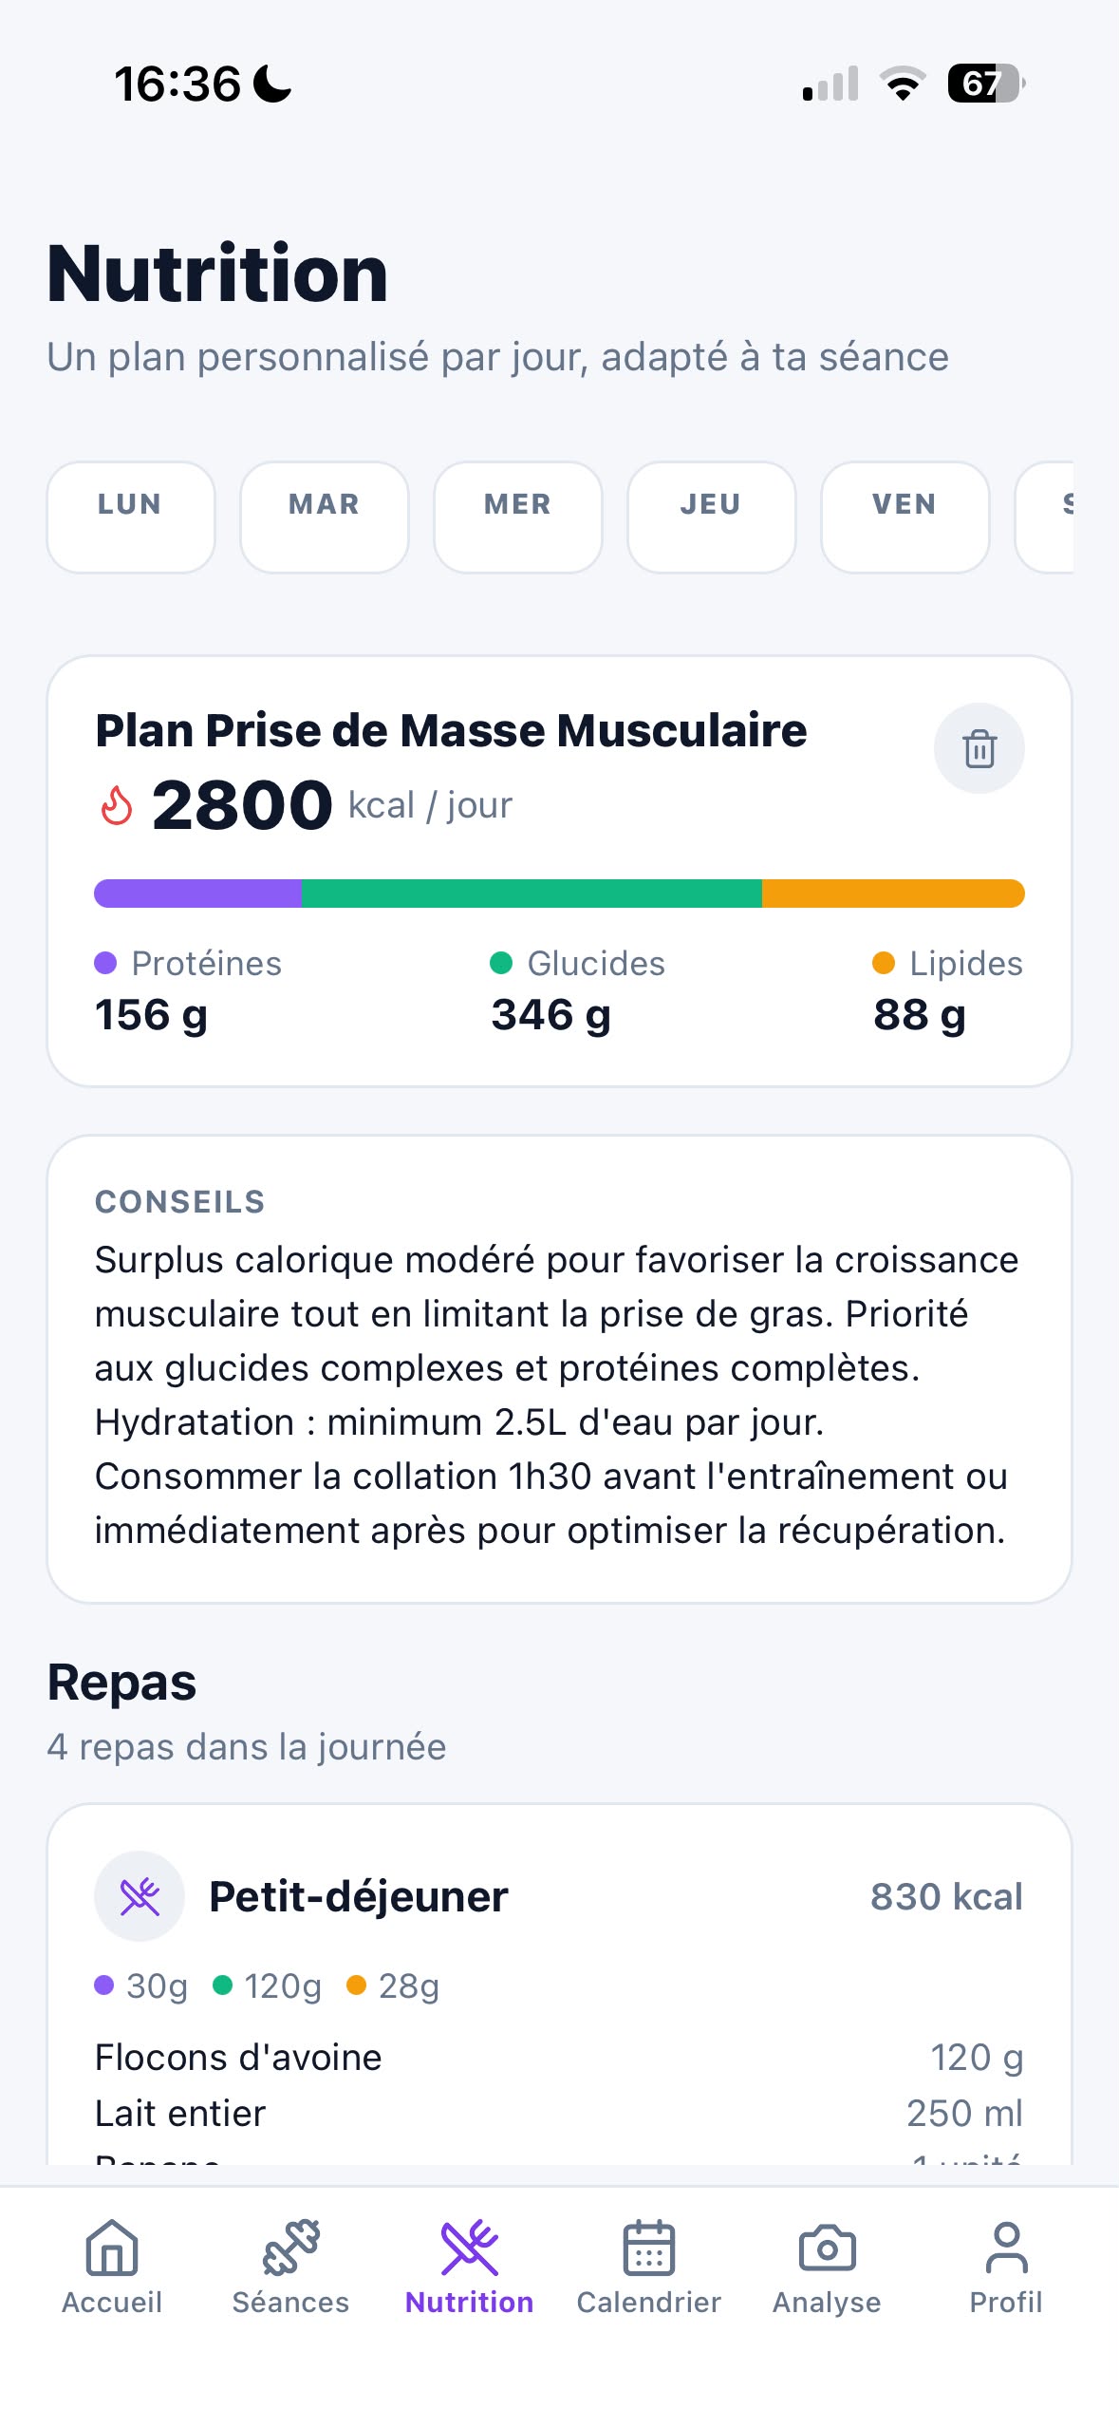Open the Séances dumbbell tab
The width and height of the screenshot is (1119, 2427).
pyautogui.click(x=290, y=2267)
